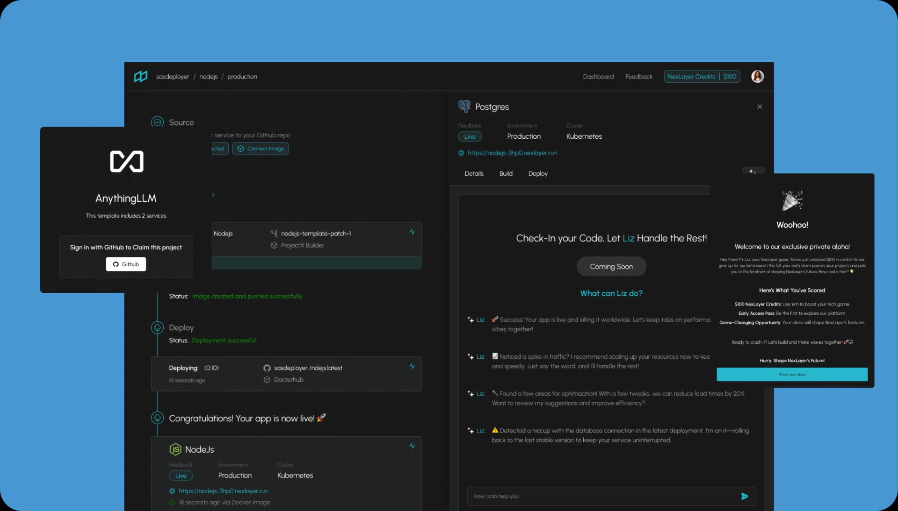This screenshot has width=898, height=511.
Task: Click the Deploy step circle icon
Action: click(157, 327)
